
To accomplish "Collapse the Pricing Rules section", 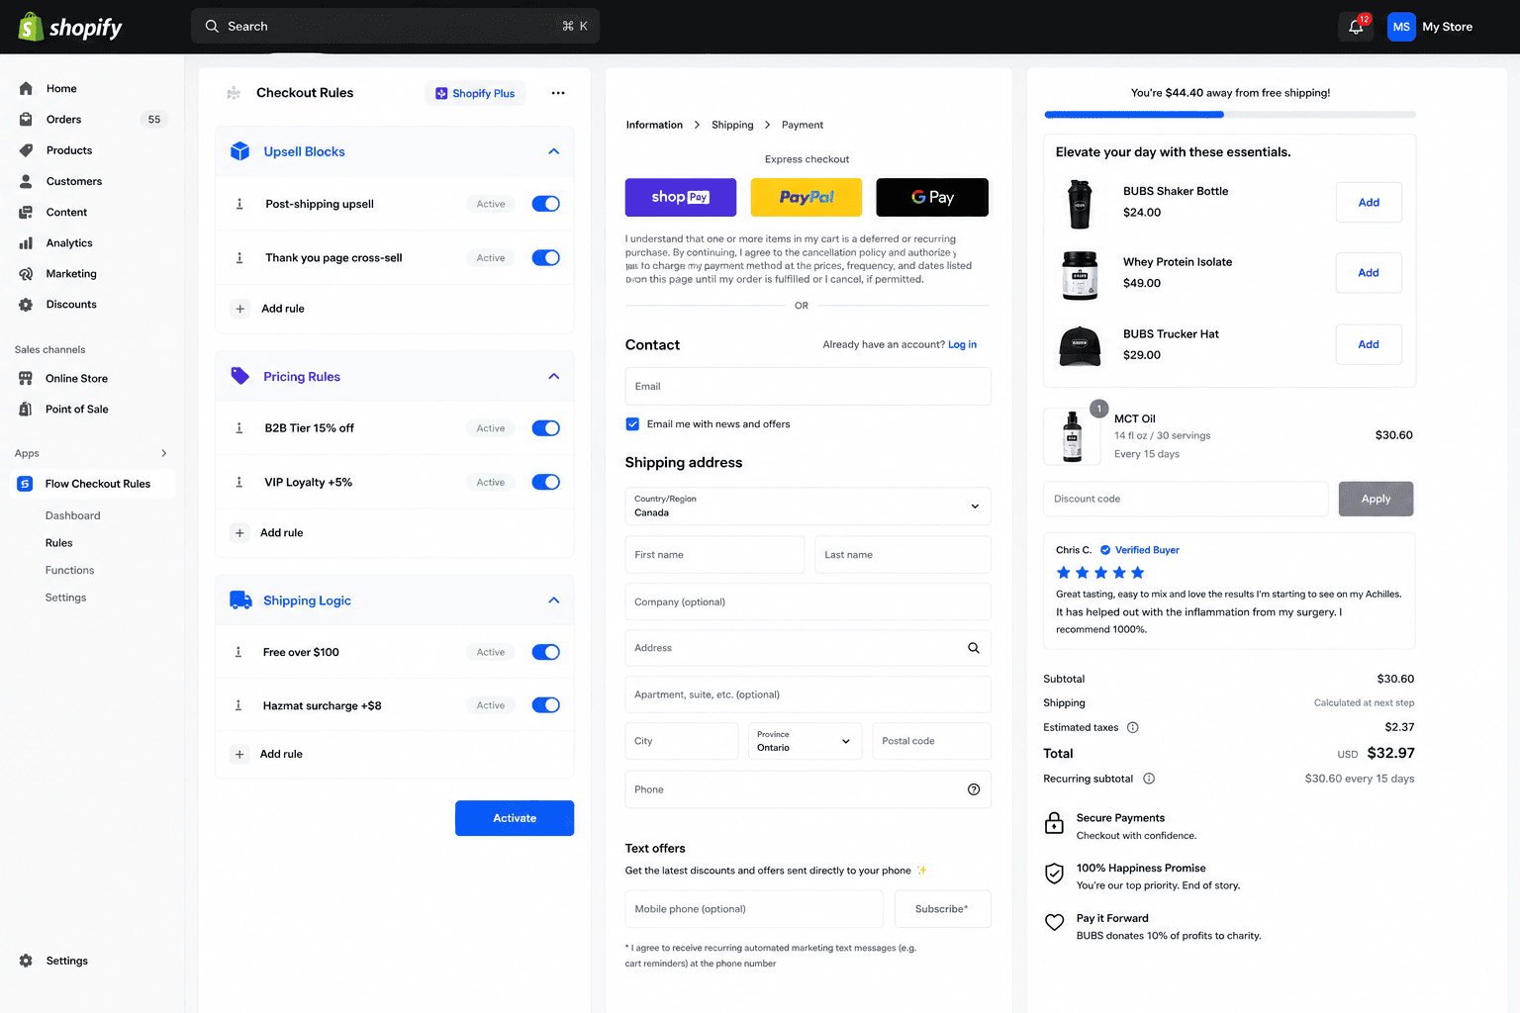I will pyautogui.click(x=554, y=376).
